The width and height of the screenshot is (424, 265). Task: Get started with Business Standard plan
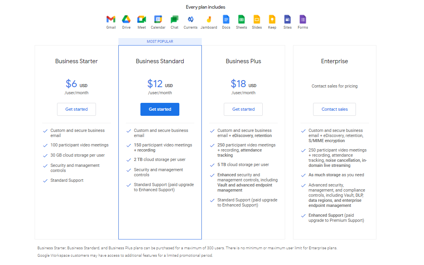coord(160,109)
